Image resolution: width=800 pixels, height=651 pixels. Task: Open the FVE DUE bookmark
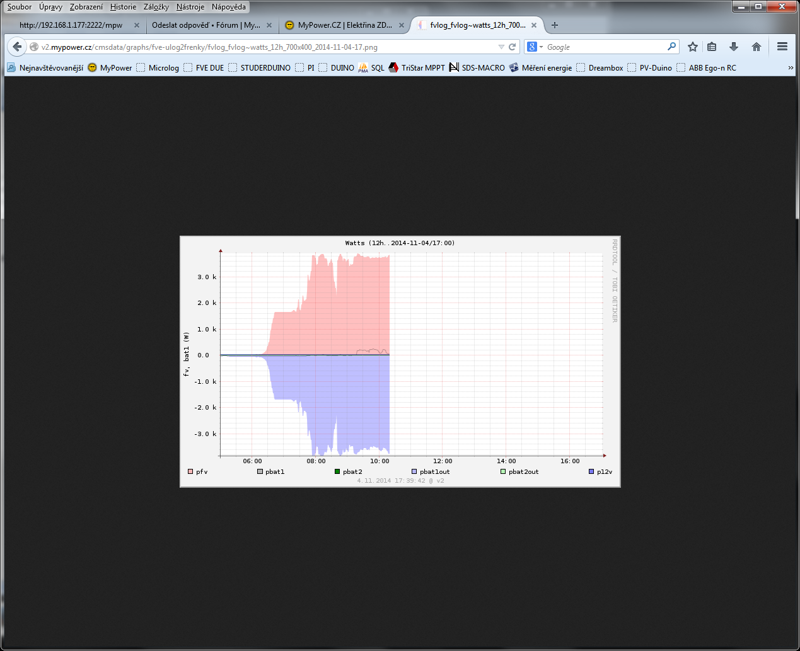[x=204, y=67]
